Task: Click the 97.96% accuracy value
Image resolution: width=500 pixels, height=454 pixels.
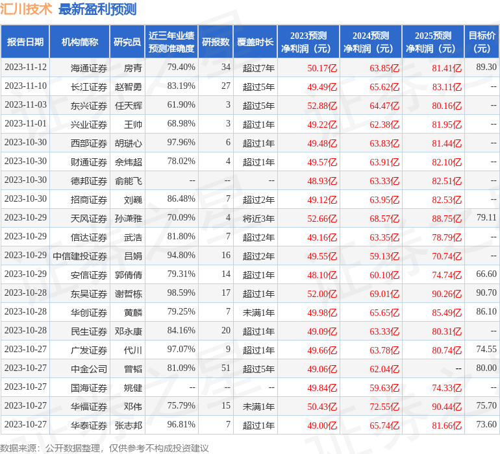Action: point(181,143)
